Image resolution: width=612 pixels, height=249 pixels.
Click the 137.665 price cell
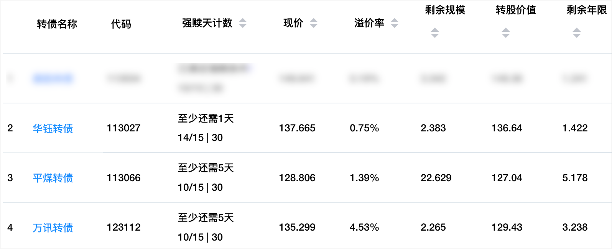tap(297, 128)
